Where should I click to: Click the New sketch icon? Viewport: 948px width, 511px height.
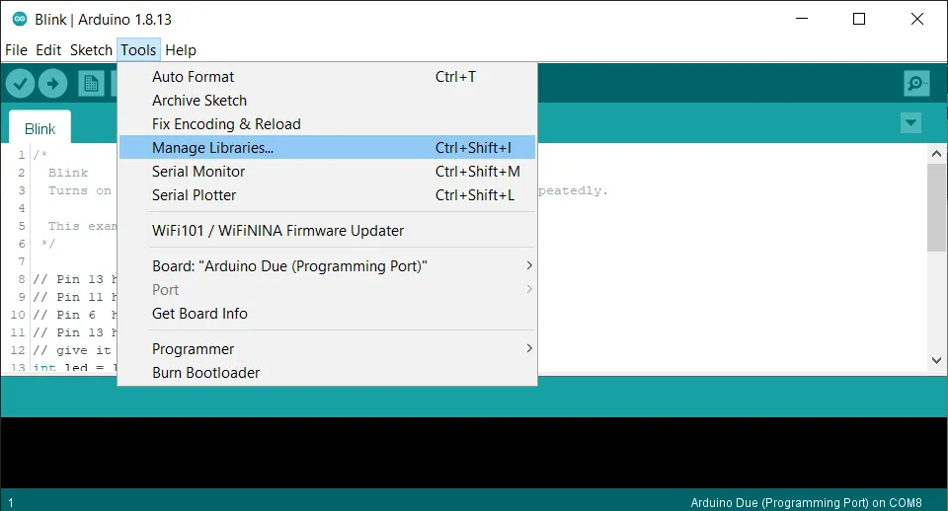click(x=91, y=84)
